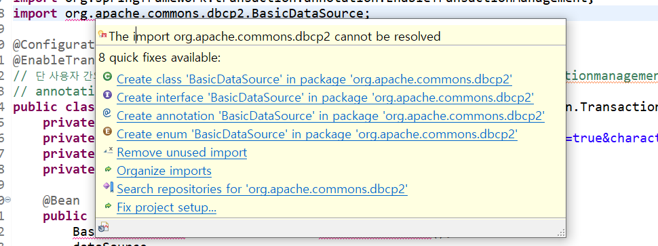Choose 'Create interface BasicDataSource' quick fix

[x=325, y=98]
